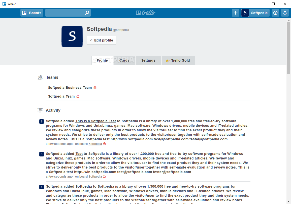Open the notifications bell
The image size is (291, 204).
285,13
